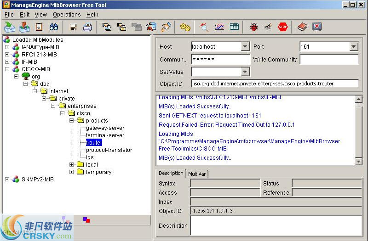Collapse the org tree node

click(16, 76)
